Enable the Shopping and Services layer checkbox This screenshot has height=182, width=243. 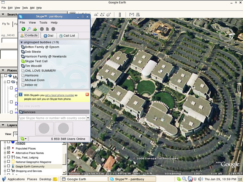coord(9,170)
